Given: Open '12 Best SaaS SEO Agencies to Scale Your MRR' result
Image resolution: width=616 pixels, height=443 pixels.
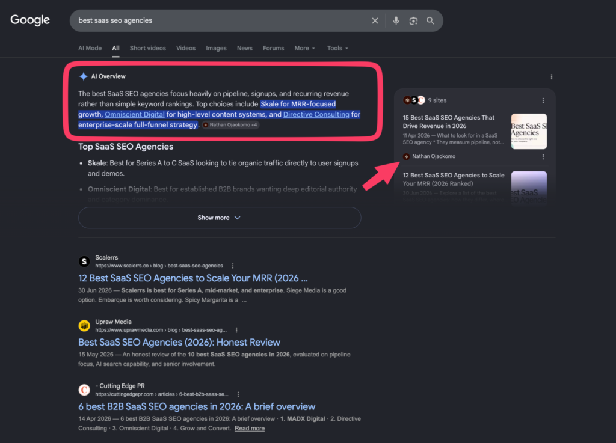Looking at the screenshot, I should [x=193, y=278].
